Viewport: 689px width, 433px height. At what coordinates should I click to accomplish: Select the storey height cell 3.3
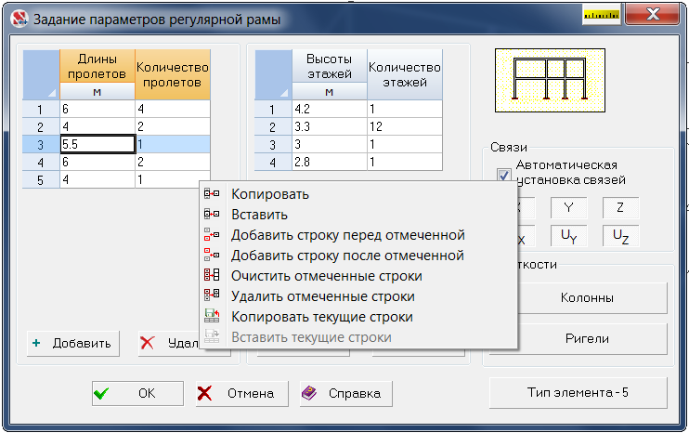(x=329, y=127)
